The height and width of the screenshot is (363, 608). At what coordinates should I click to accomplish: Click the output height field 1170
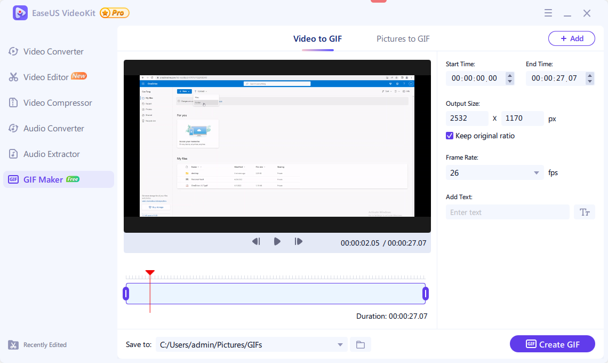(x=522, y=119)
